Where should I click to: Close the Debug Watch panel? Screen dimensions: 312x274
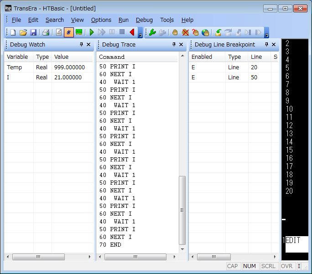pyautogui.click(x=88, y=44)
